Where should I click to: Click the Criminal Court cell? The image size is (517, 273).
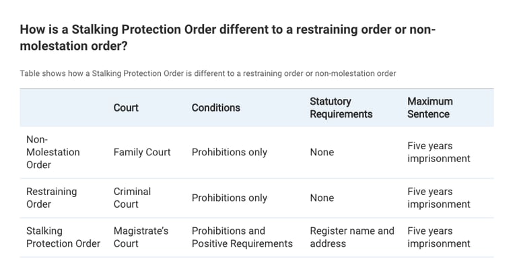coord(132,198)
